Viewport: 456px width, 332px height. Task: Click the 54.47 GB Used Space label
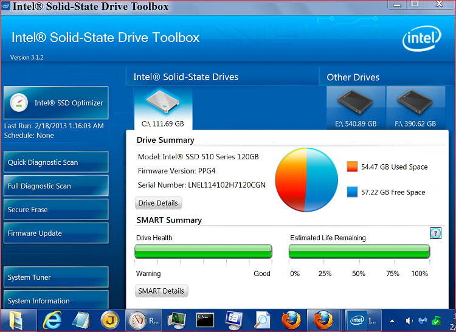coord(395,167)
